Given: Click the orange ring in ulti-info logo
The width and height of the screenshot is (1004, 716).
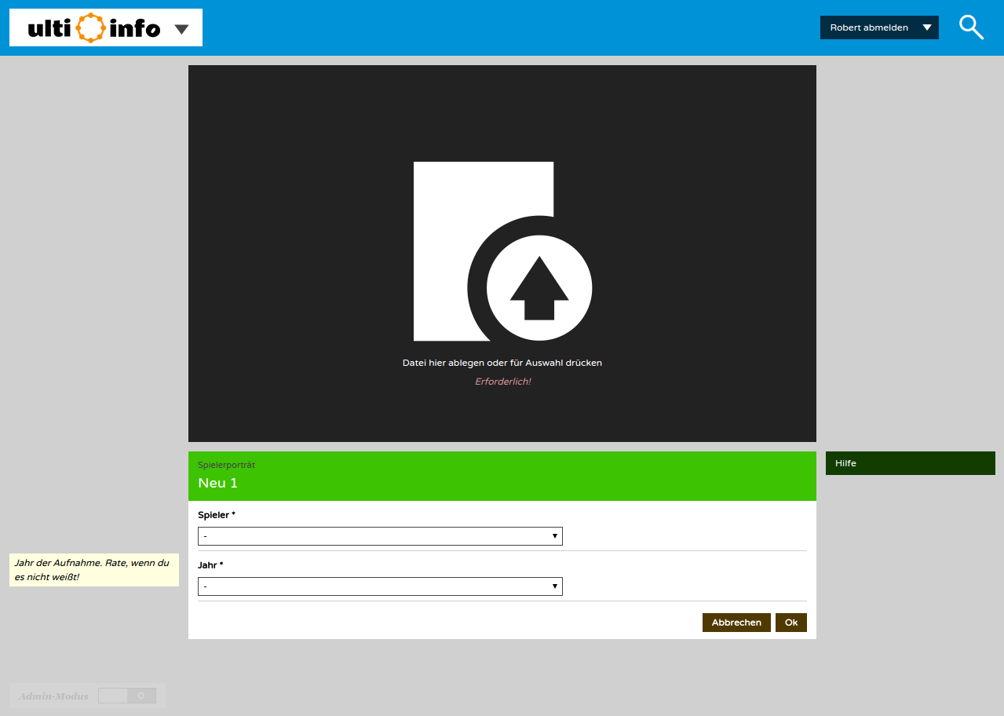Looking at the screenshot, I should pos(91,28).
